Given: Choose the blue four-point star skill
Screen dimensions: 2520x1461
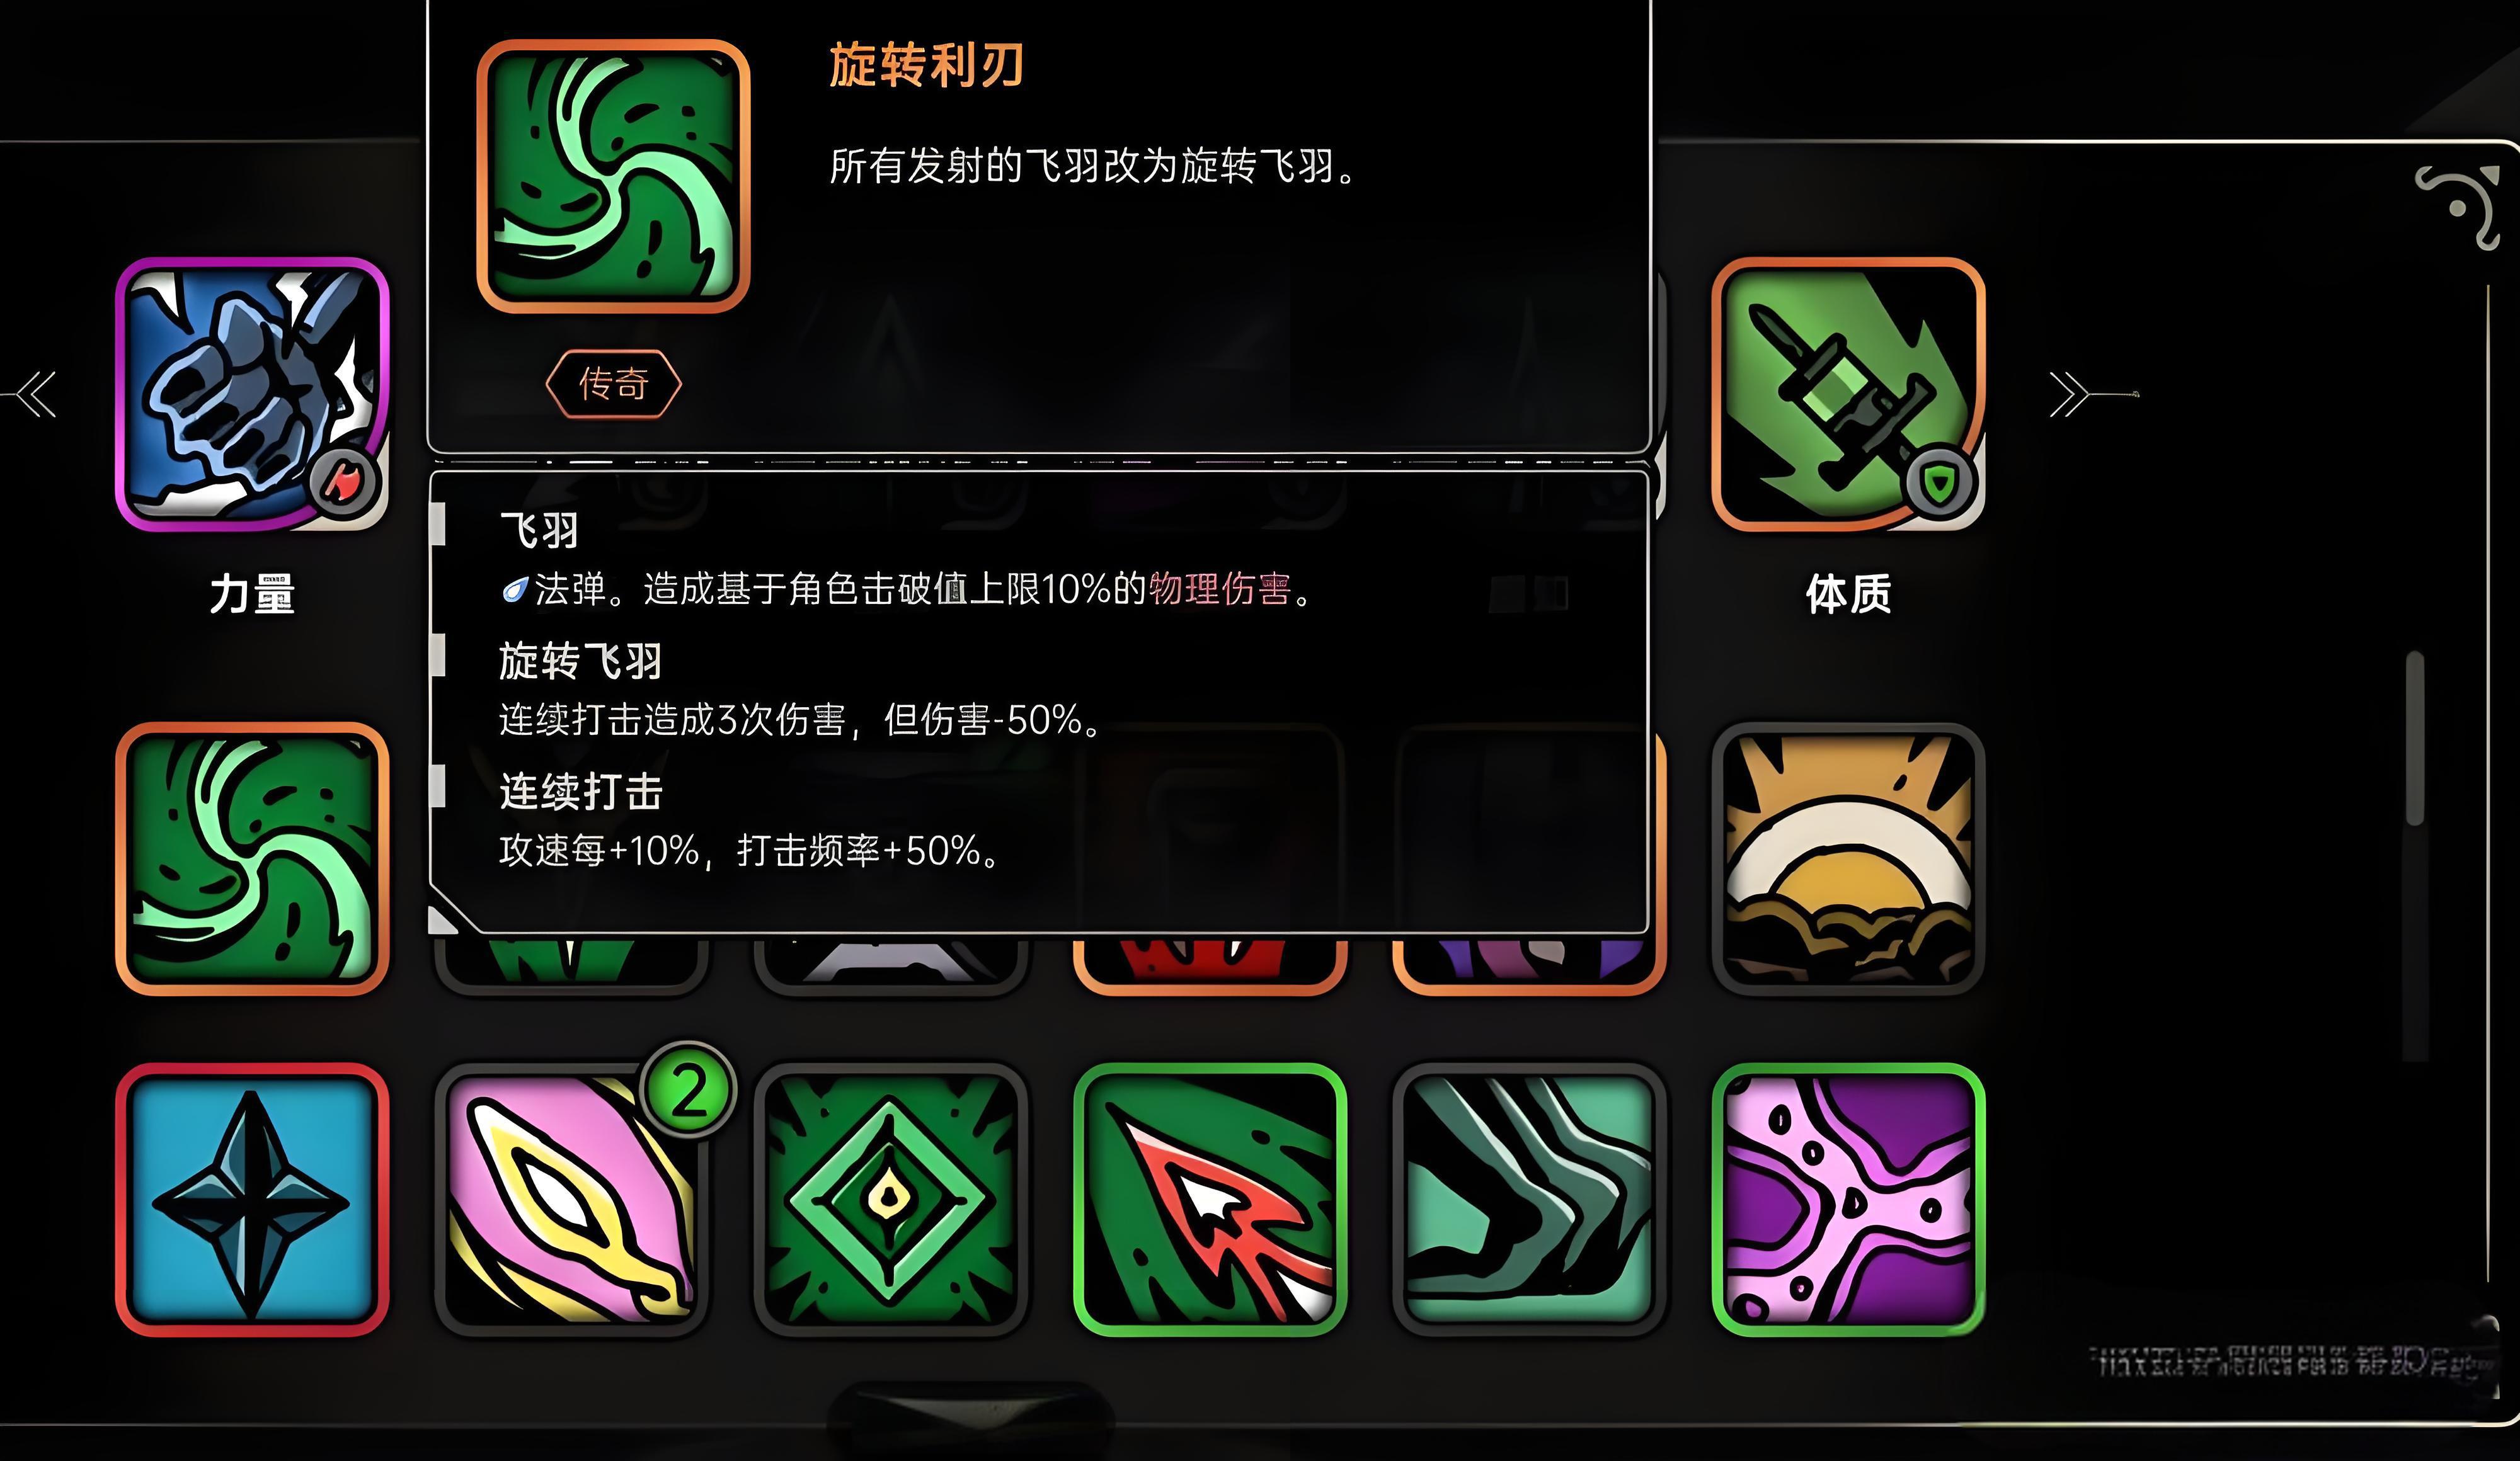Looking at the screenshot, I should (x=252, y=1199).
